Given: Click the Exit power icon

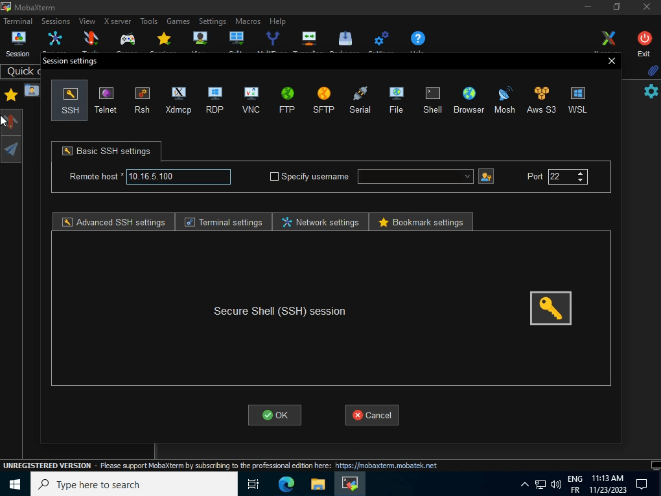Looking at the screenshot, I should (644, 44).
